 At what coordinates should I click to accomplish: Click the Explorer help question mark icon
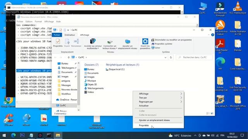pos(213,35)
